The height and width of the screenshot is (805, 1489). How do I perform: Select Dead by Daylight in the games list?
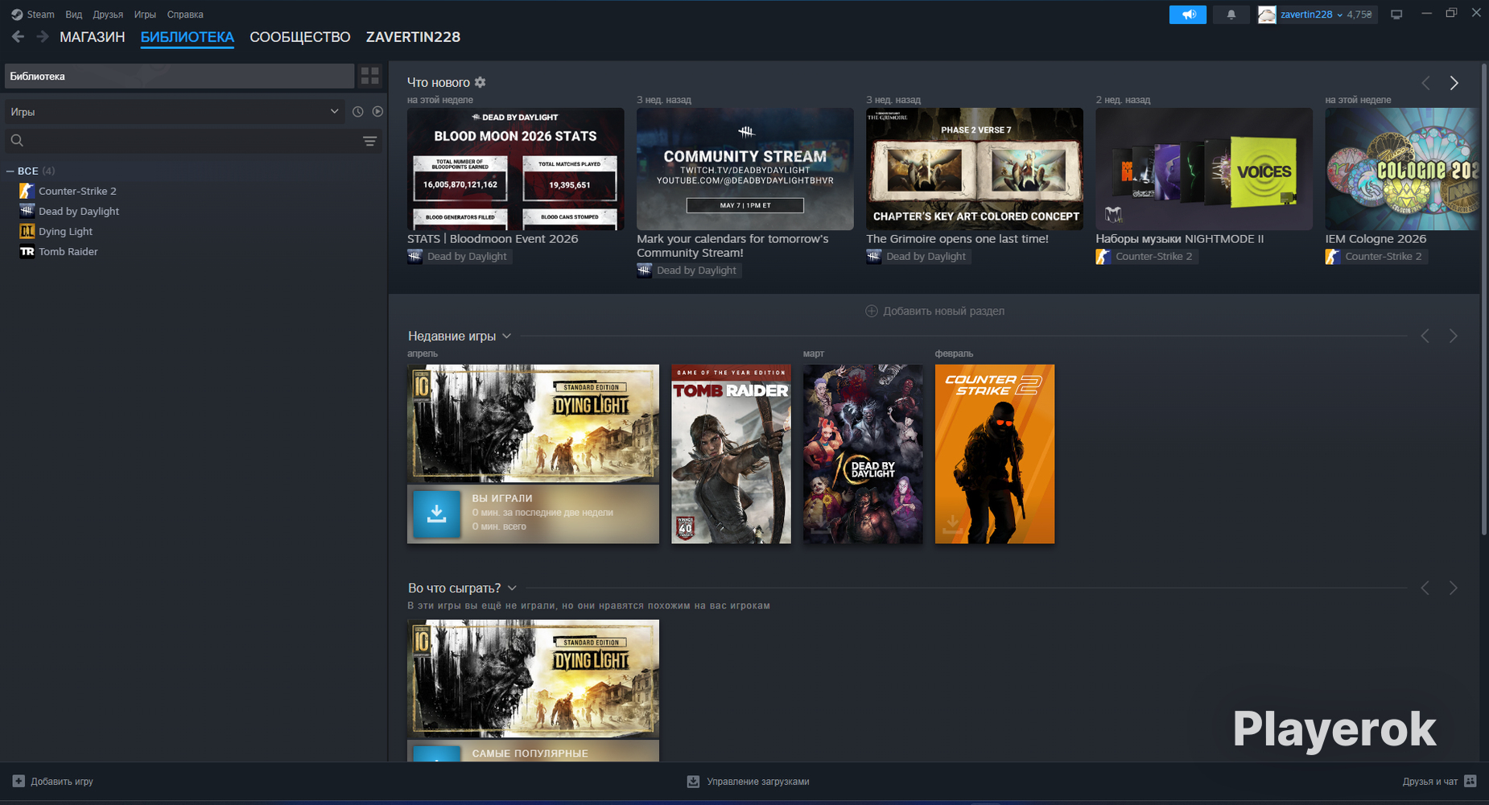79,211
